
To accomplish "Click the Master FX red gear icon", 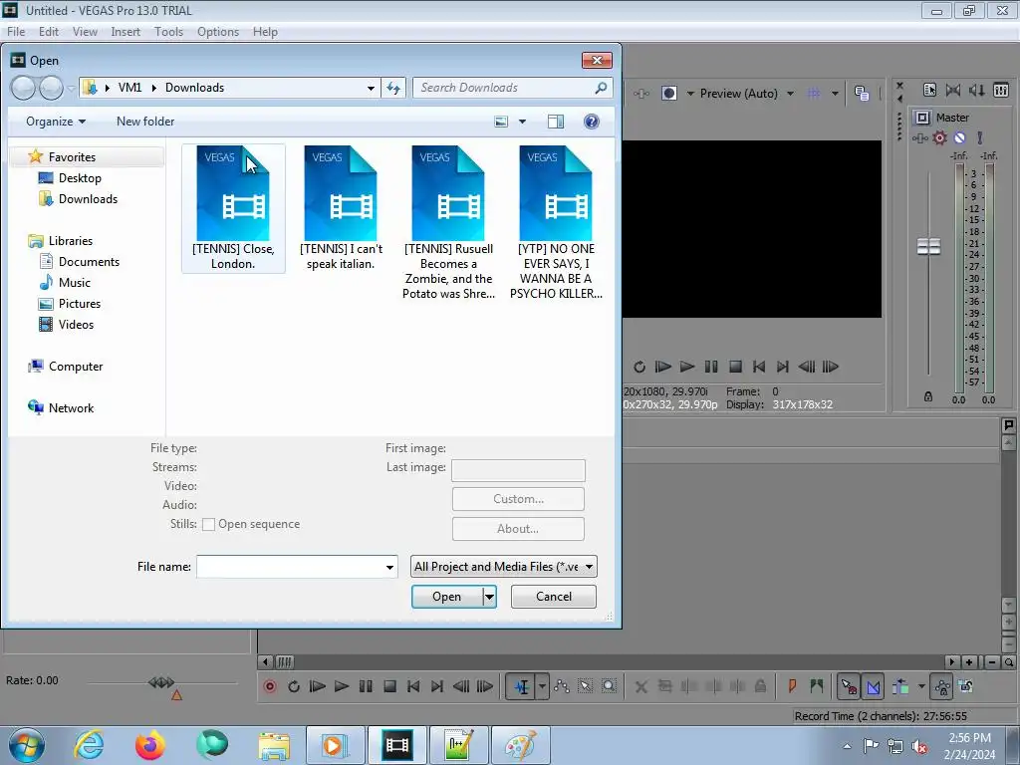I will 939,137.
